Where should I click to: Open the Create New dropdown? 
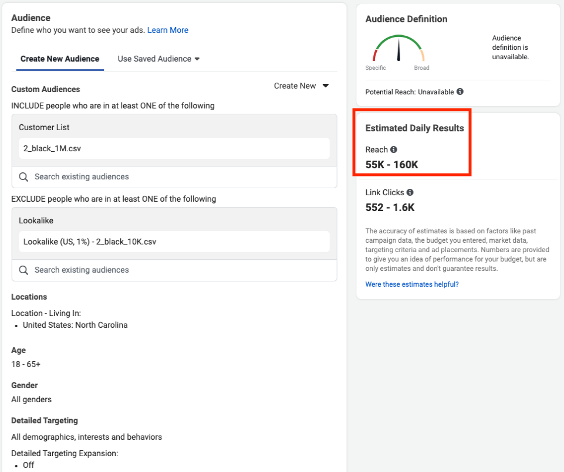coord(301,86)
